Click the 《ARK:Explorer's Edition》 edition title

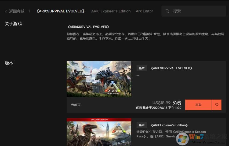tap(169, 125)
